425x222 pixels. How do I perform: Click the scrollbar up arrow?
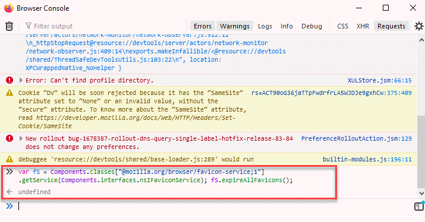421,40
